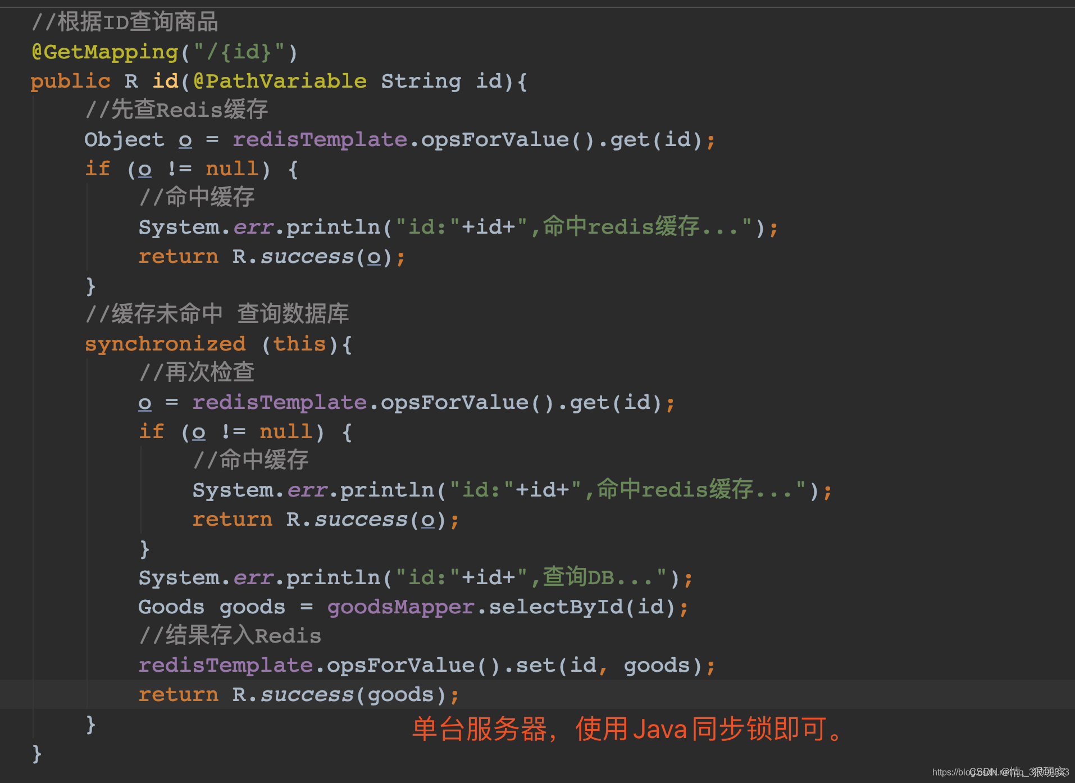Click the comment //结果存入Redis

tap(230, 636)
